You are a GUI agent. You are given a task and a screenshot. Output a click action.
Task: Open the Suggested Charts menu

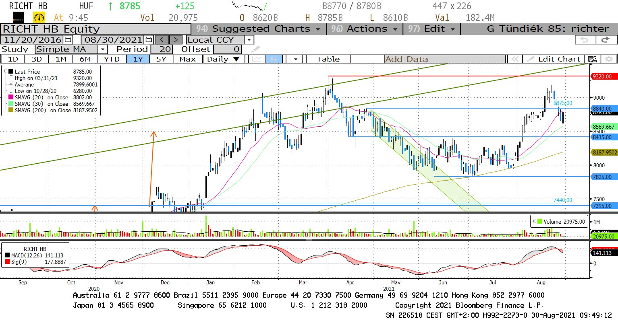pyautogui.click(x=258, y=29)
